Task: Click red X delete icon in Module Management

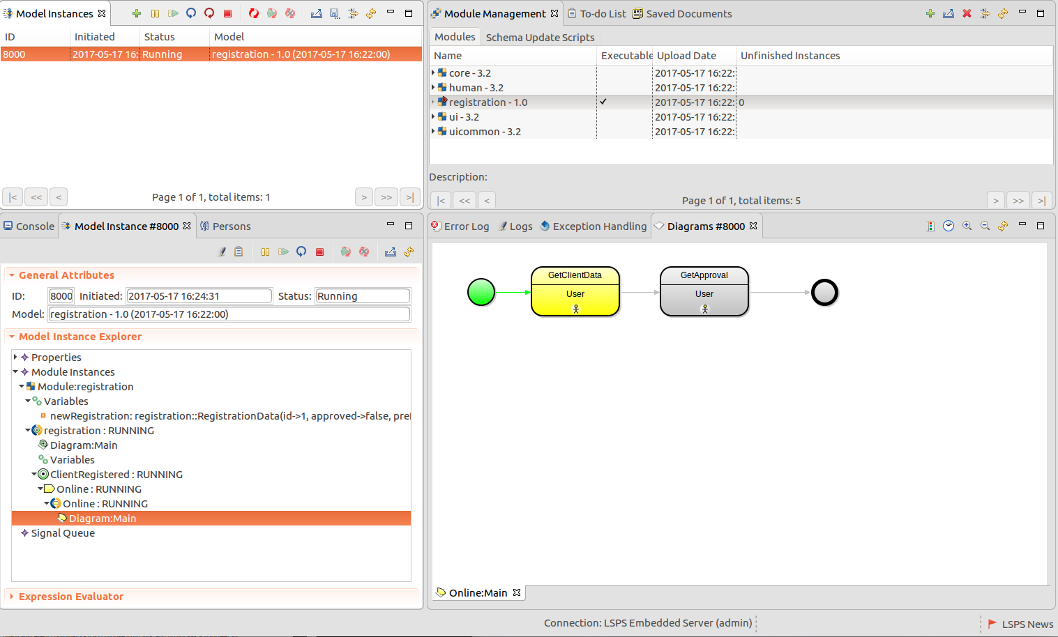Action: coord(967,13)
